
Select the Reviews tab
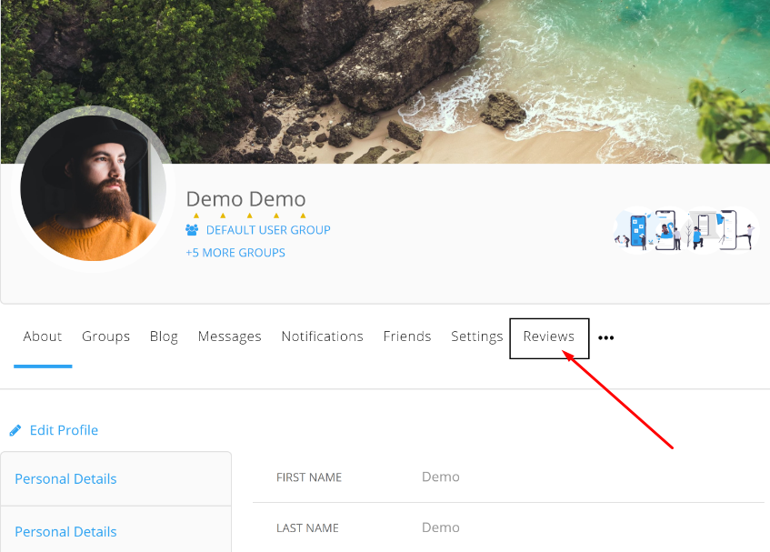[x=548, y=336]
